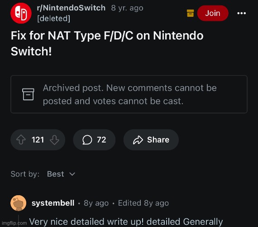Join the r/NintendoSwitch community
The height and width of the screenshot is (227, 258).
point(213,13)
